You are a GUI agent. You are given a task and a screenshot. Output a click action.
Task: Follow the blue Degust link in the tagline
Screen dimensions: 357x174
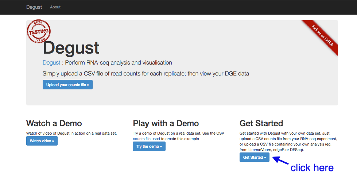[51, 63]
